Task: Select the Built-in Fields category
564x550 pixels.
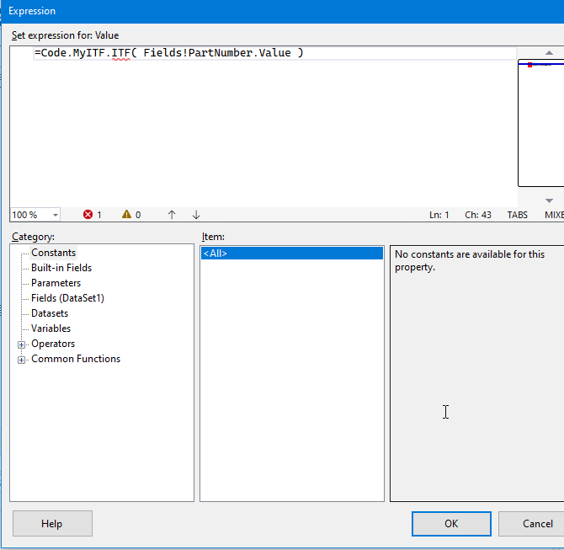Action: (61, 268)
